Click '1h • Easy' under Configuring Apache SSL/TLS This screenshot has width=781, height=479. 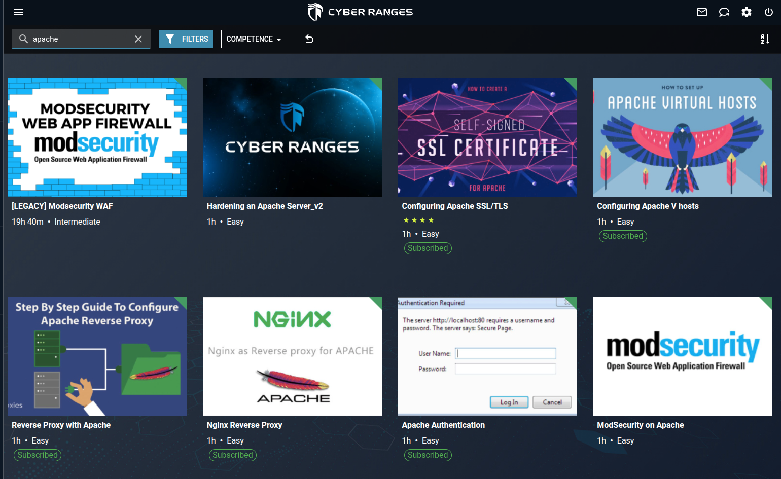[x=420, y=234]
